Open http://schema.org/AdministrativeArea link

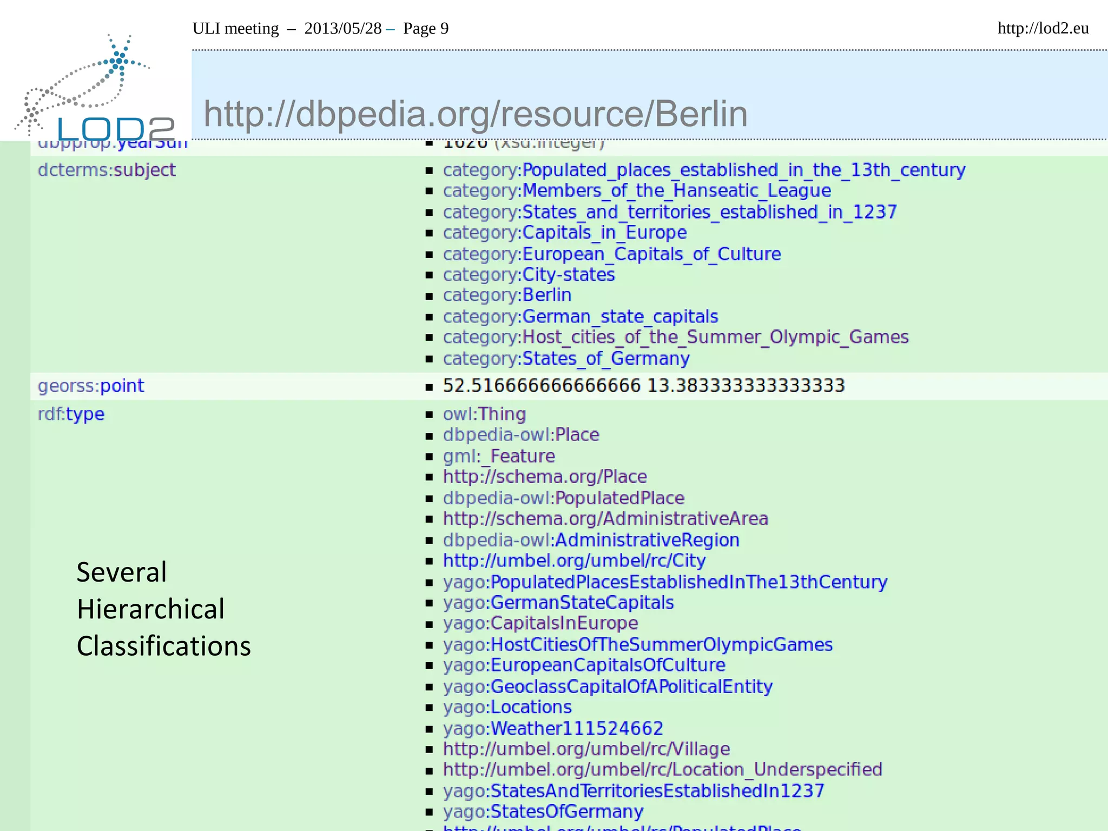605,519
